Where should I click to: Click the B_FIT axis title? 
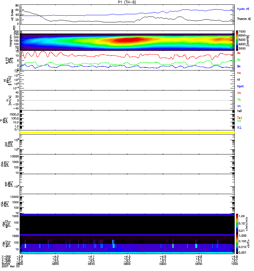(9, 61)
